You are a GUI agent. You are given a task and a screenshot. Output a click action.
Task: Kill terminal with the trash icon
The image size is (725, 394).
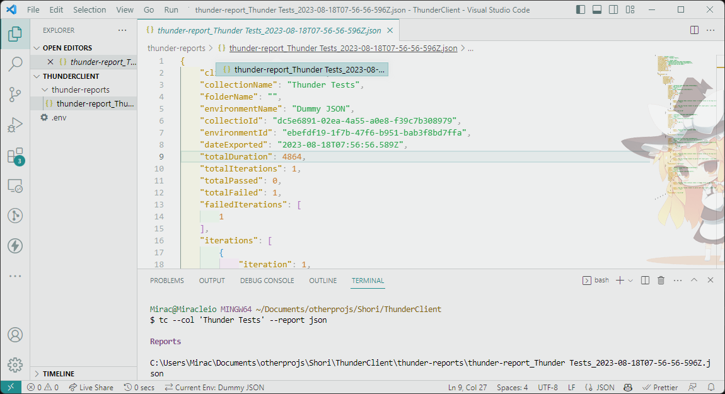tap(661, 281)
